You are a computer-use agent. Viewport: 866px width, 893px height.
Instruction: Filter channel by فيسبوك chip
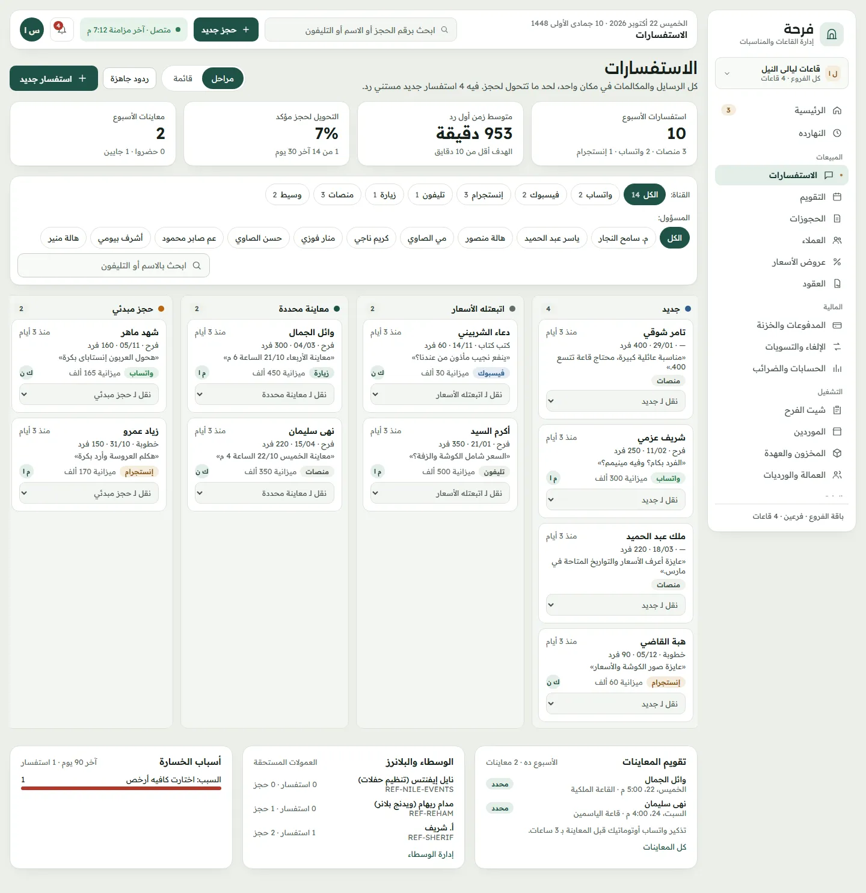pyautogui.click(x=541, y=195)
